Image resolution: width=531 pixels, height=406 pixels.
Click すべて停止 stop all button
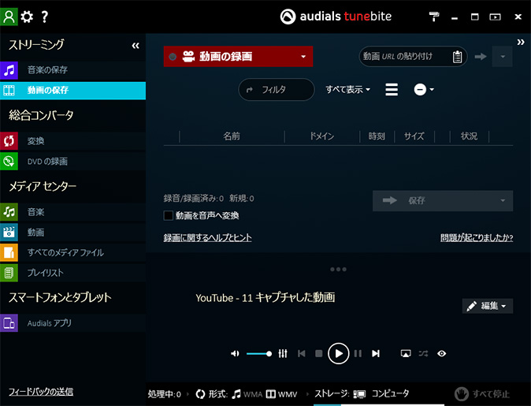(x=482, y=394)
